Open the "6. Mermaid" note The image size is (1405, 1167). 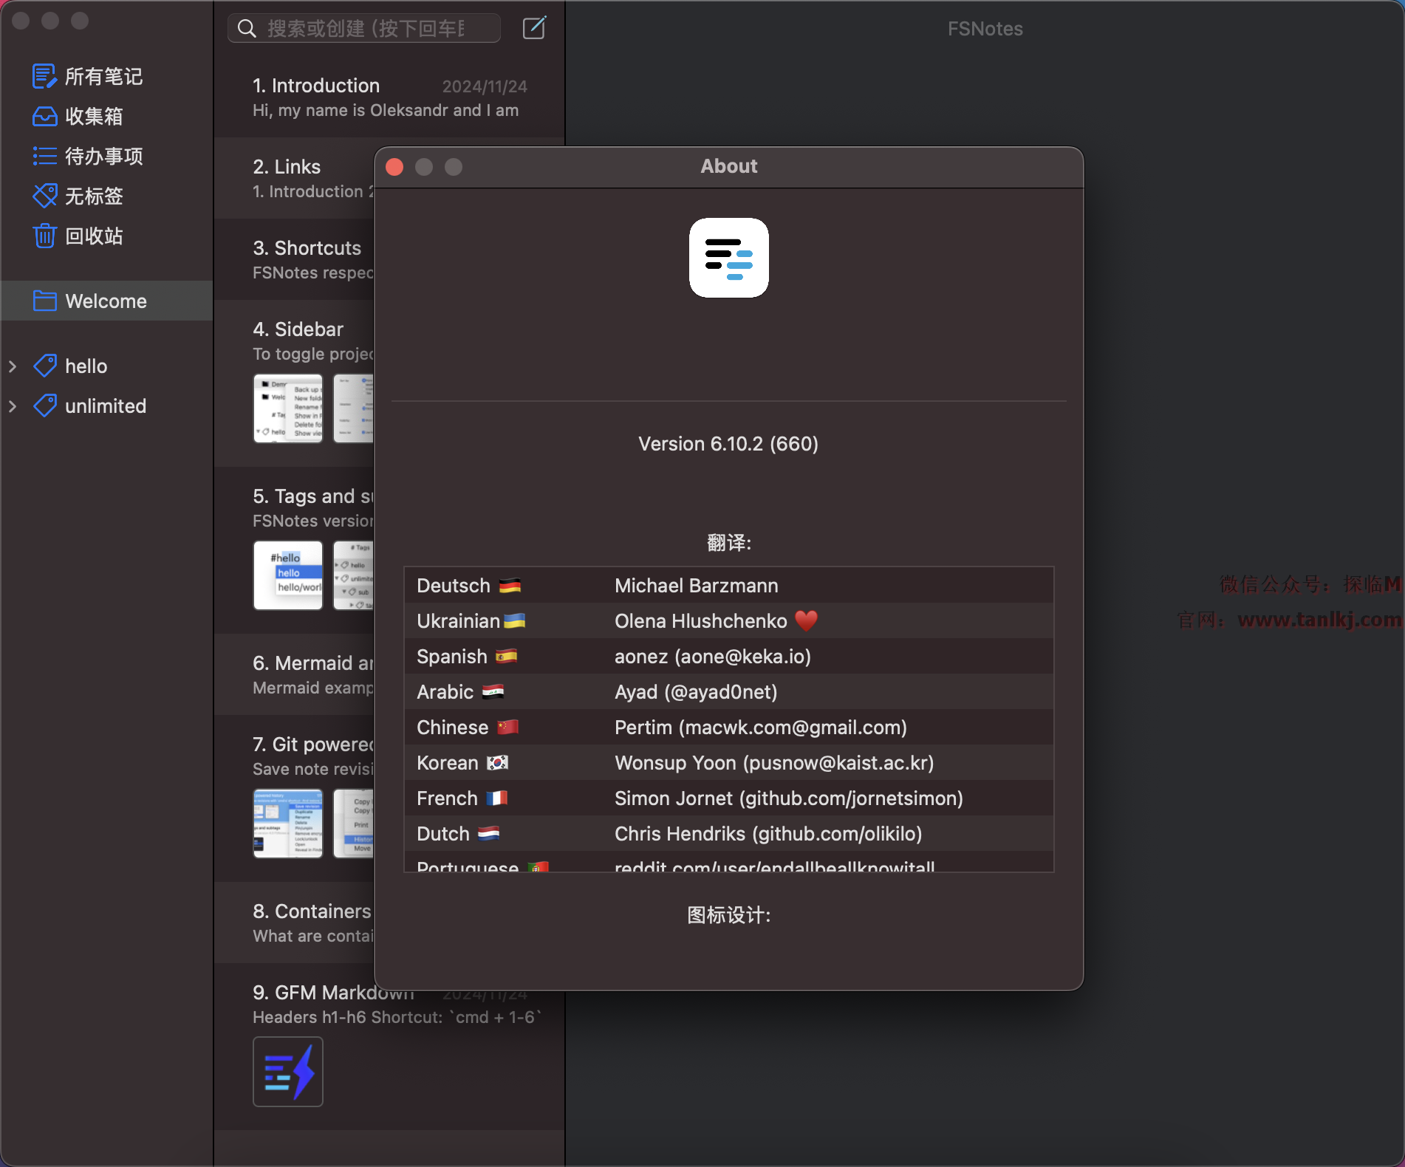(x=294, y=674)
